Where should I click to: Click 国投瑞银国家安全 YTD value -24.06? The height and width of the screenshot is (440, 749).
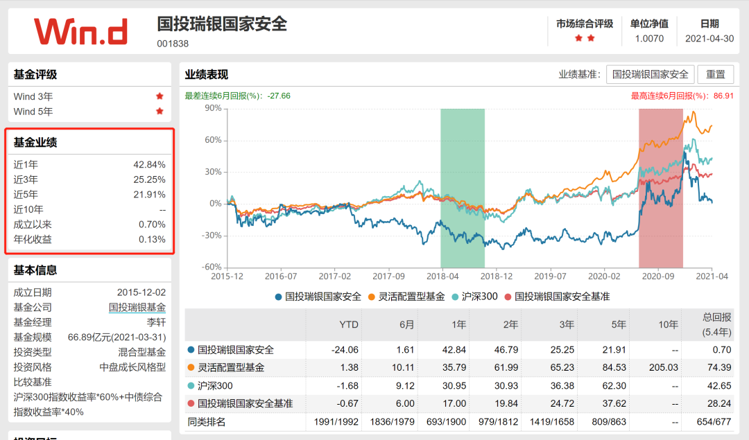point(345,350)
